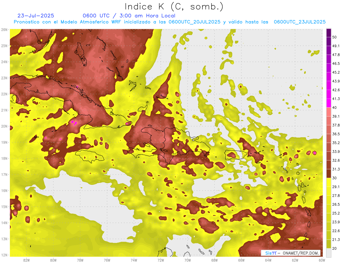Image resolution: width=342 pixels, height=264 pixels.
Task: Click the "32.6" color bar value
Action: coord(336,160)
